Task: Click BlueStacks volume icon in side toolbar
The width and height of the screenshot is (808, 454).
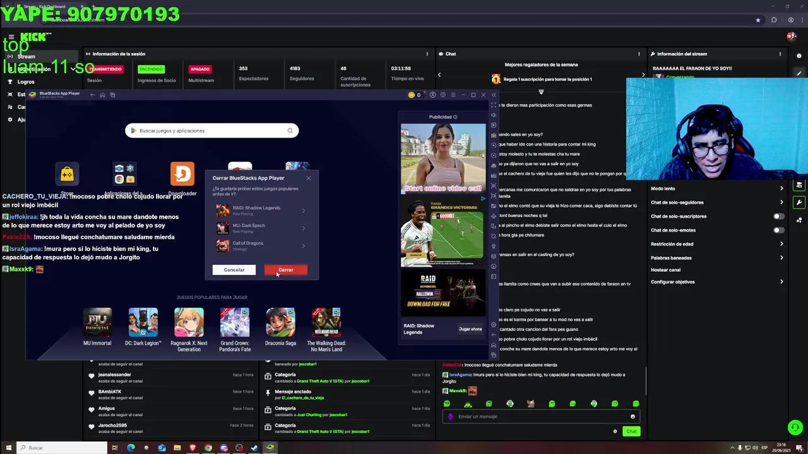Action: coord(494,115)
